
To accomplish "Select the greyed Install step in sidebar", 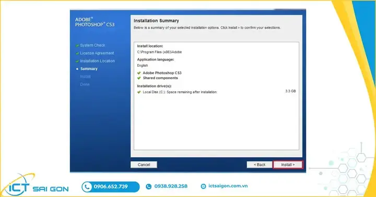I will click(85, 77).
